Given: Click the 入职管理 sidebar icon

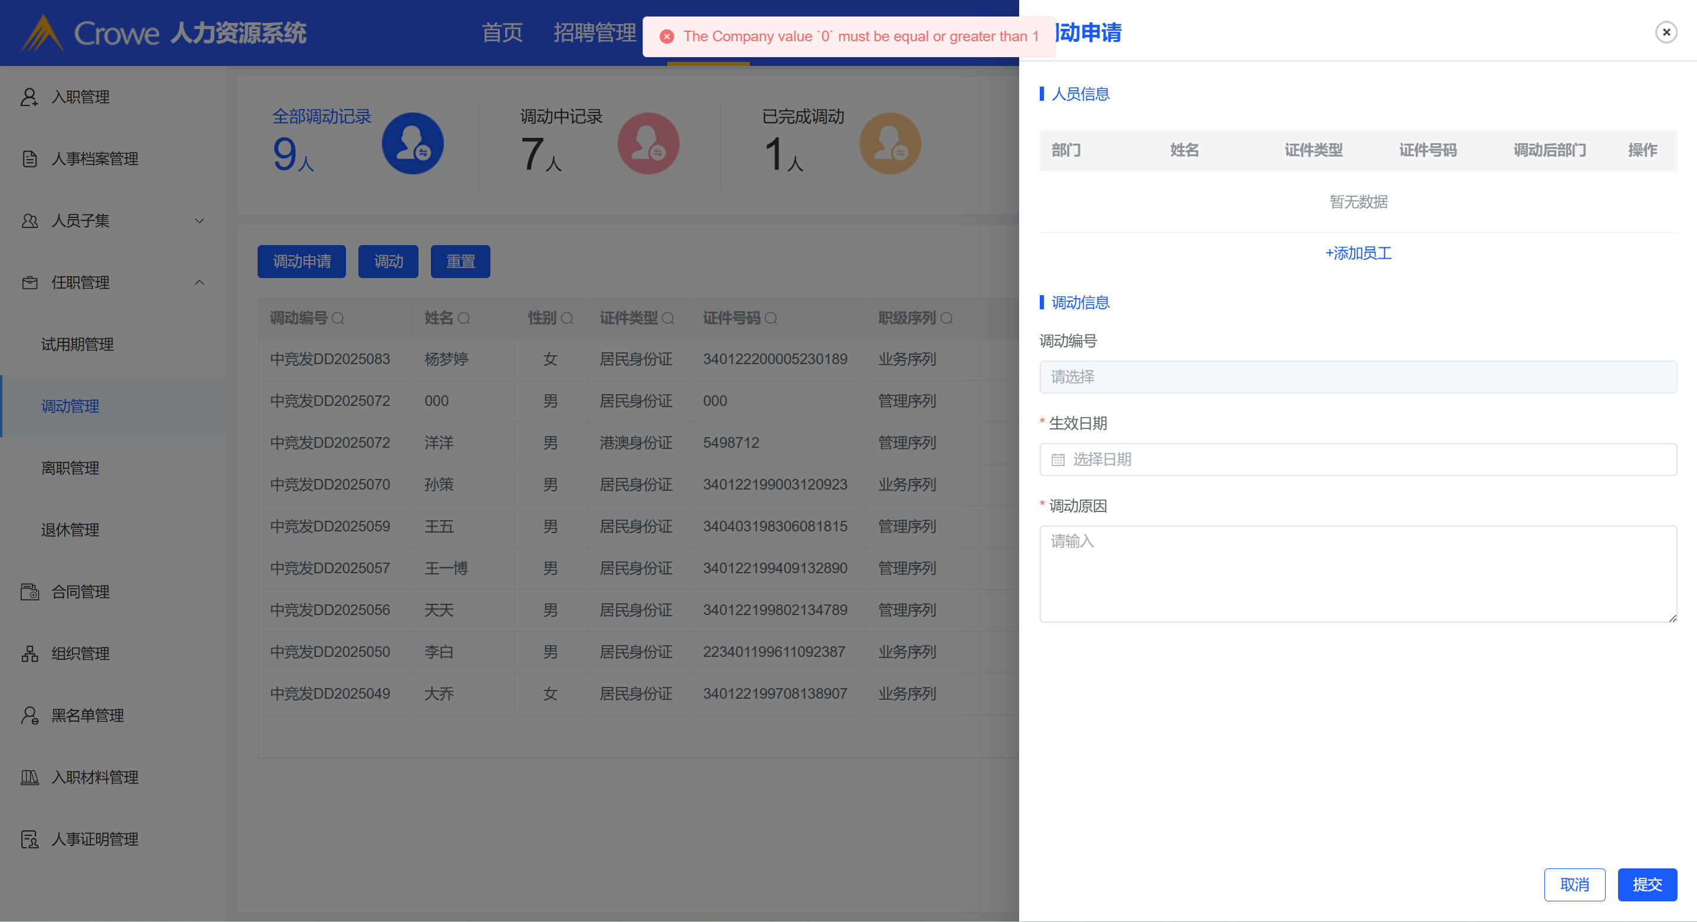Looking at the screenshot, I should coord(29,97).
